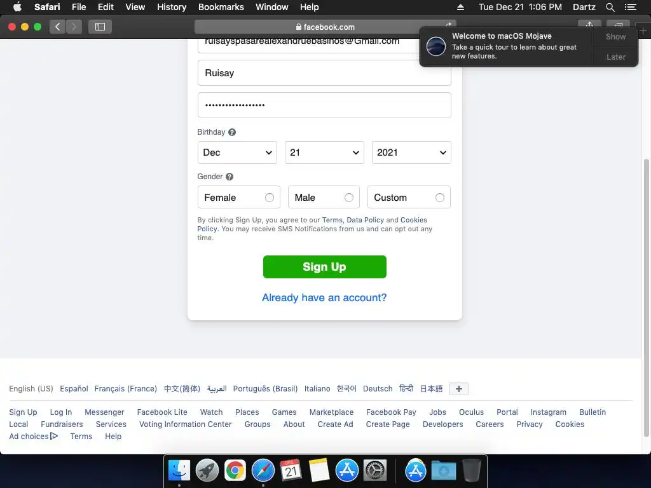Click the Dartz user name in menu bar
This screenshot has width=651, height=488.
[584, 7]
